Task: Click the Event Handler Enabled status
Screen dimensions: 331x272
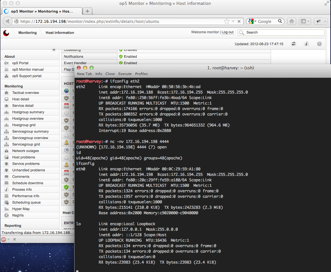Action: pos(128,63)
